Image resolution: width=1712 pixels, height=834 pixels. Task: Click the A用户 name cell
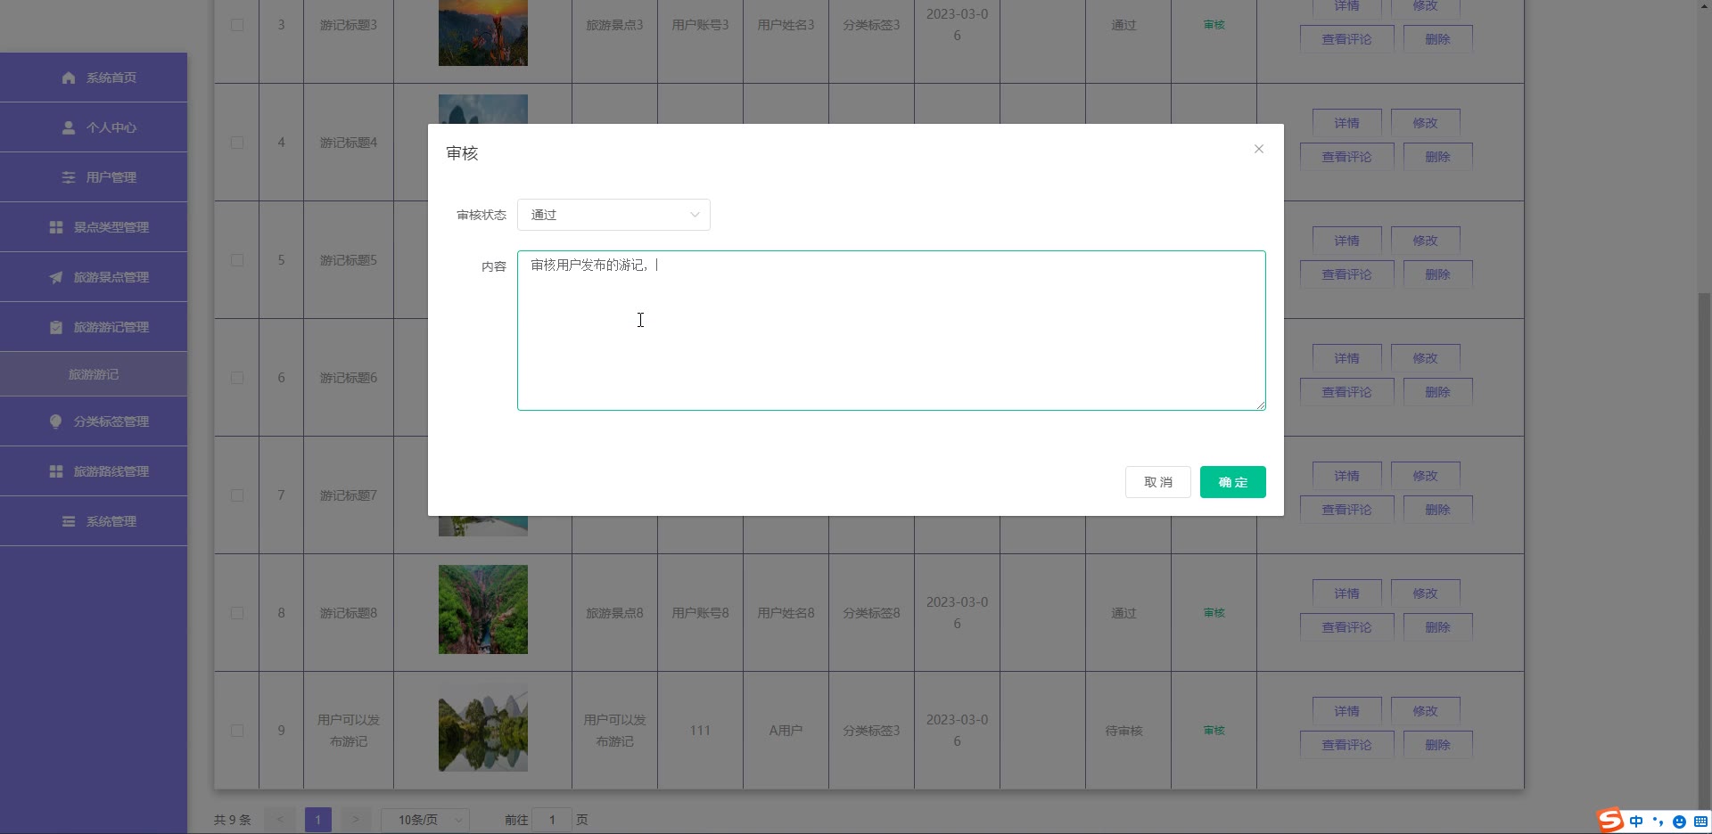tap(786, 731)
